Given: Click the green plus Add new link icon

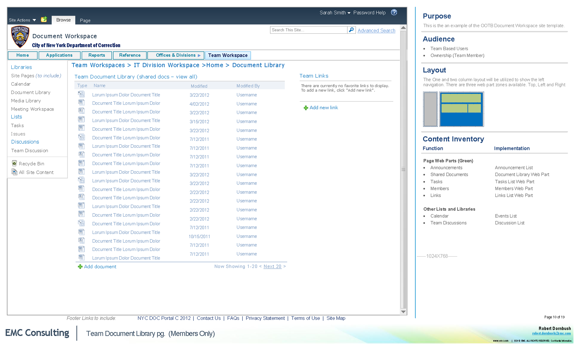Looking at the screenshot, I should (x=306, y=108).
